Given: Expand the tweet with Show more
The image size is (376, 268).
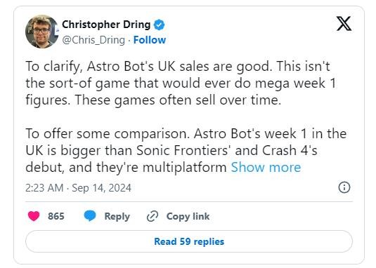Looking at the screenshot, I should [266, 167].
